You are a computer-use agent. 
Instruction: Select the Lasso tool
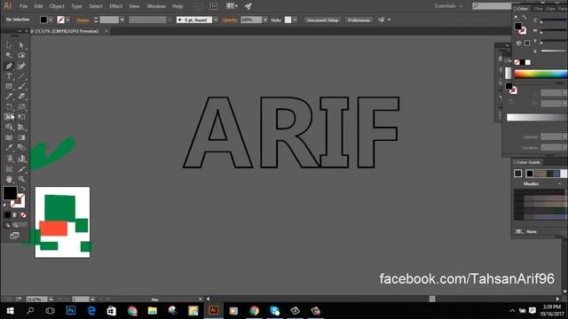point(21,55)
